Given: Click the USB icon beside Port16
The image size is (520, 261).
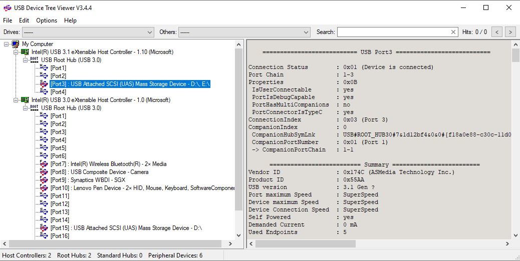Looking at the screenshot, I should pyautogui.click(x=44, y=235).
